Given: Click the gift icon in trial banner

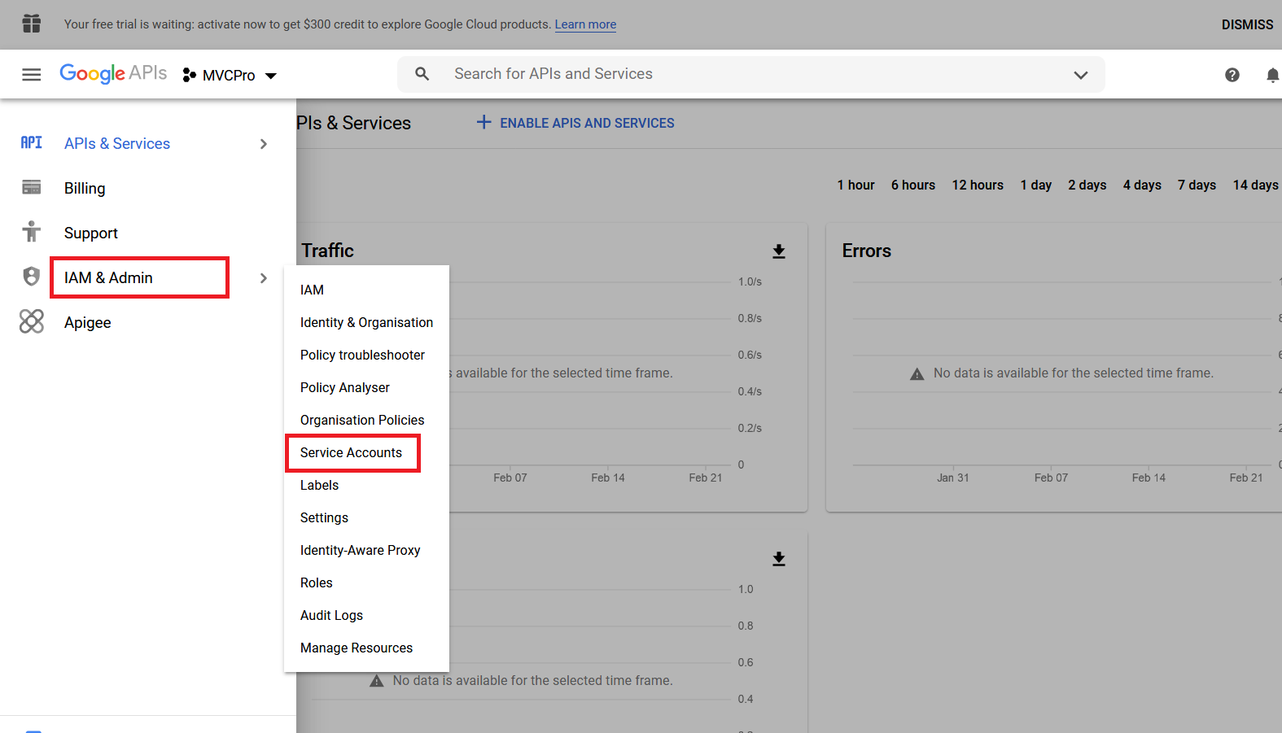Looking at the screenshot, I should [32, 24].
